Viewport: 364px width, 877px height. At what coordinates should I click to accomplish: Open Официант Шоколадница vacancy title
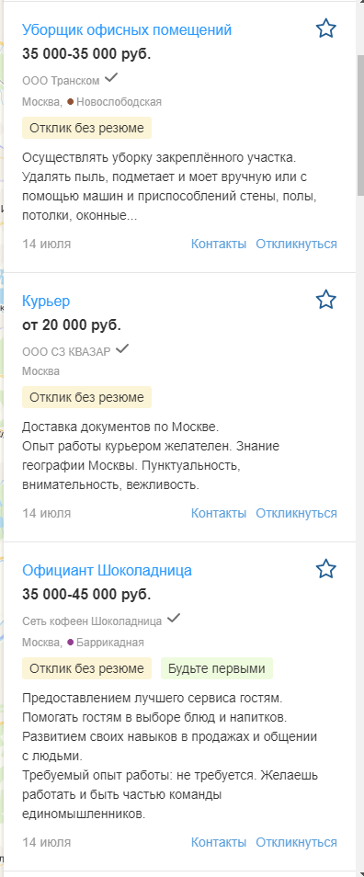tap(107, 571)
